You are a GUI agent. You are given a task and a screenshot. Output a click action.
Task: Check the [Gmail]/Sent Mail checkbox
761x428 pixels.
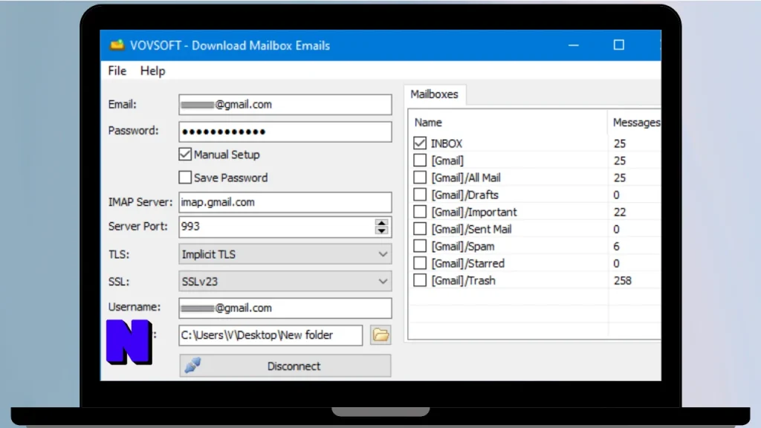point(420,229)
